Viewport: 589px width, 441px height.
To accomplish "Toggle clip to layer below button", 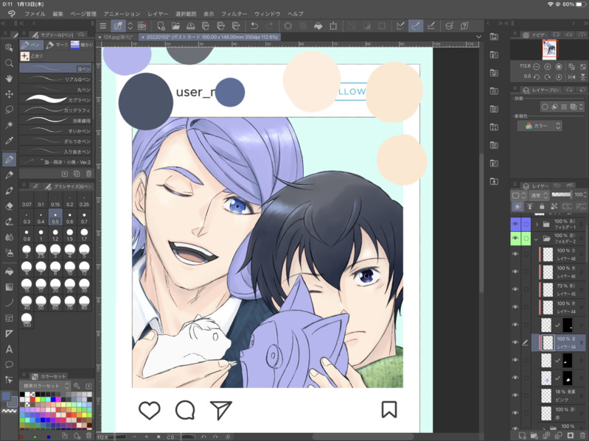I will click(x=517, y=206).
